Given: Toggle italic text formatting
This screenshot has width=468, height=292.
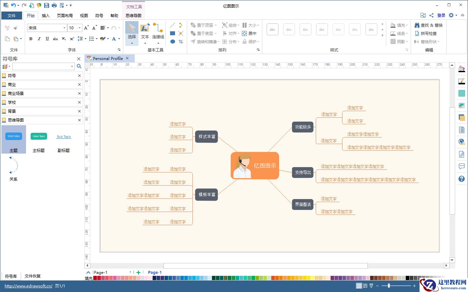Looking at the screenshot, I should (39, 39).
